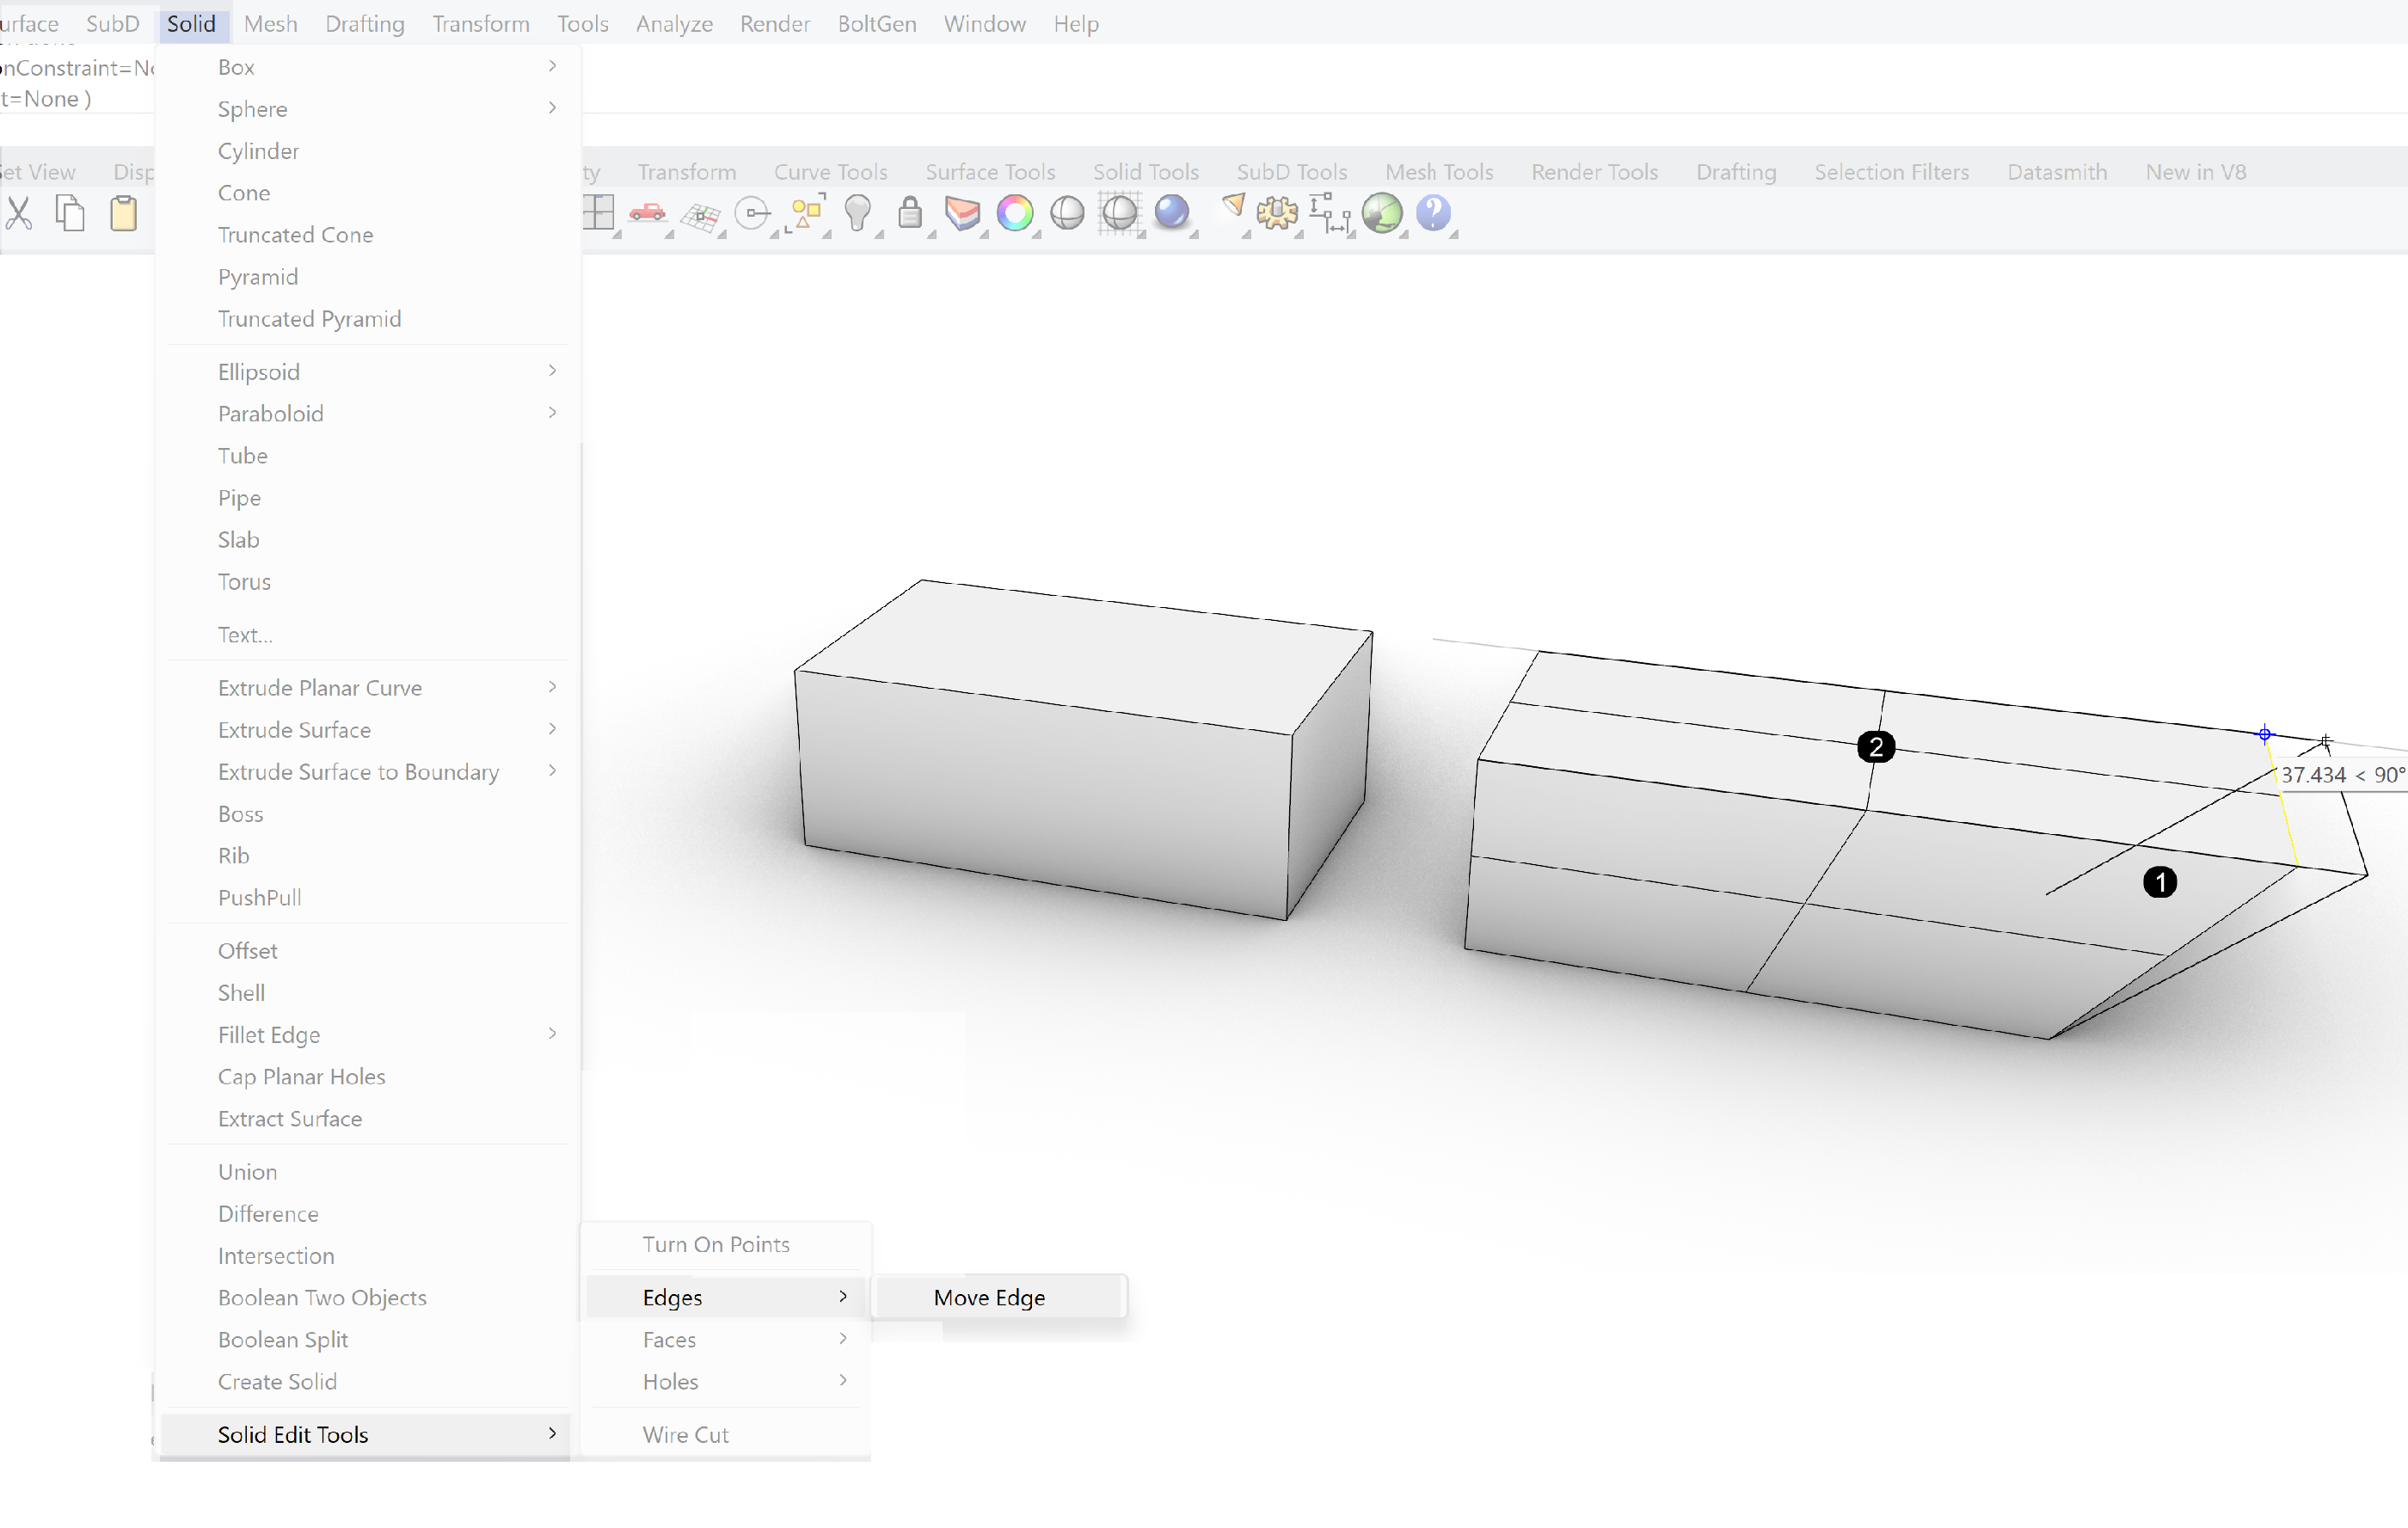
Task: Click the Copy icon in toolbar
Action: point(70,213)
